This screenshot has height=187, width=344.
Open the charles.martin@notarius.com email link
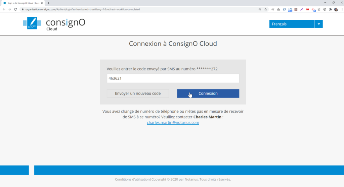point(173,123)
